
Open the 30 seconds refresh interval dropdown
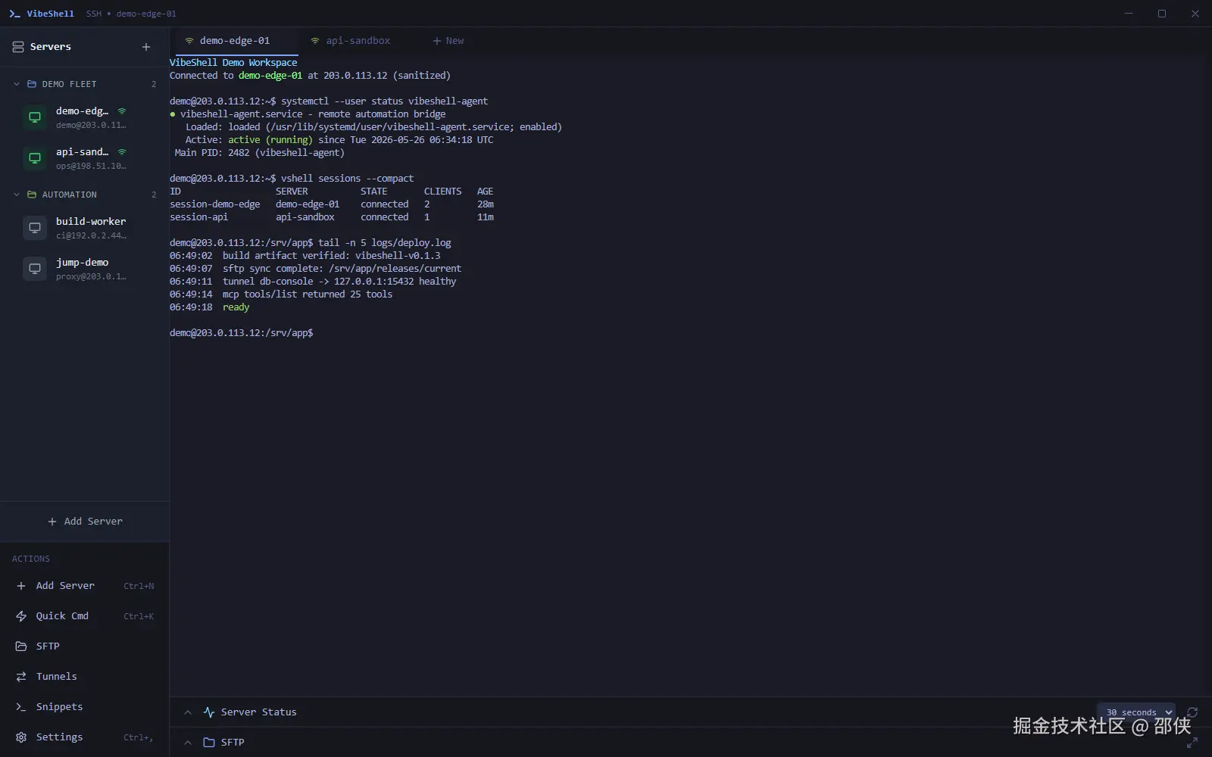(1136, 712)
